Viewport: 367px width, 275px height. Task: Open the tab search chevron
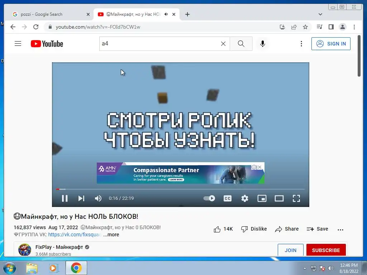point(320,14)
